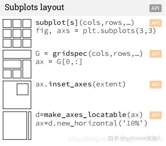The image size is (166, 146).
Task: Select the small inset box in diagram
Action: point(23,89)
